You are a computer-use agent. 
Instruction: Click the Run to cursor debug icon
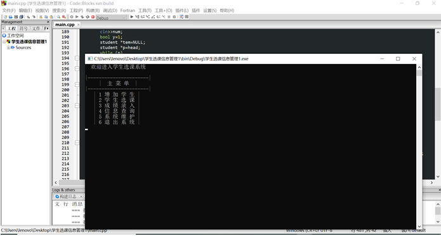click(x=138, y=17)
